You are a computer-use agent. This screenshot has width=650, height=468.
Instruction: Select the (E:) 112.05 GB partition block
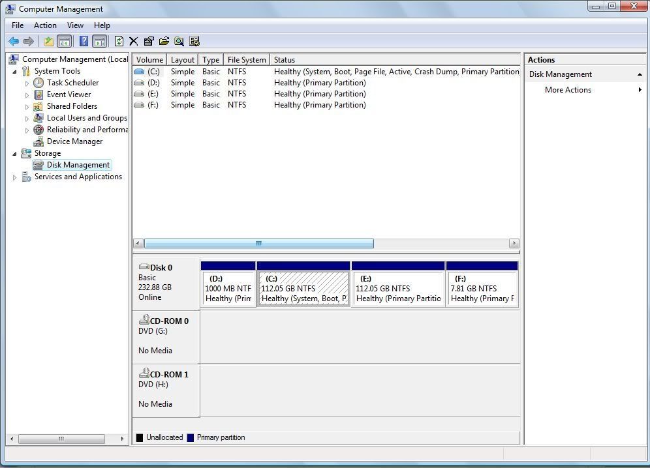pos(398,284)
